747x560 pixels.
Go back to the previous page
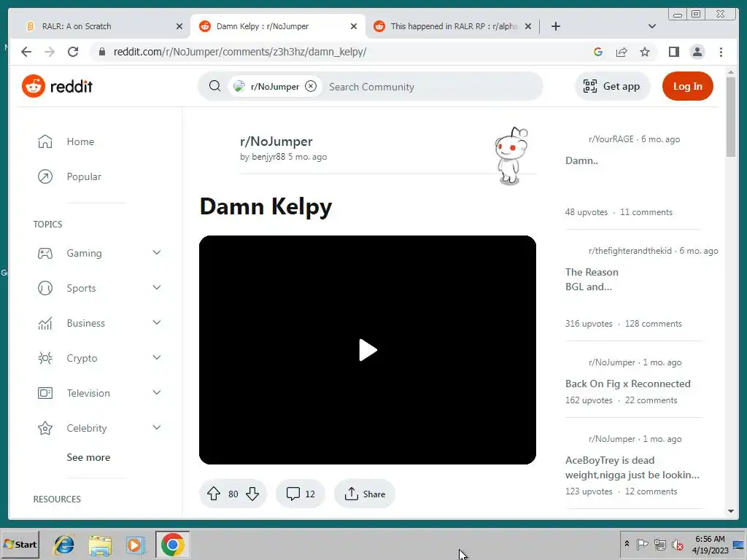(x=26, y=52)
